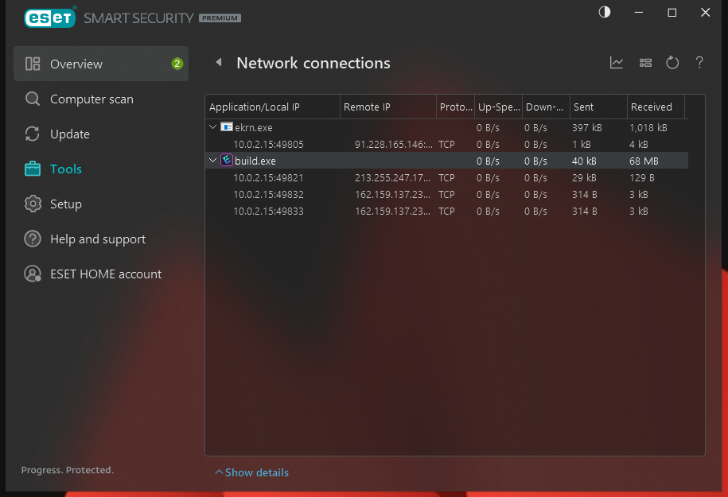Select the build.exe row
Screen dimensions: 728x497
pos(446,161)
